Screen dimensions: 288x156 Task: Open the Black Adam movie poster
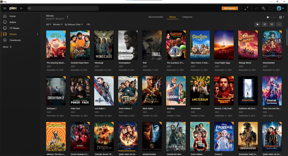(152, 91)
